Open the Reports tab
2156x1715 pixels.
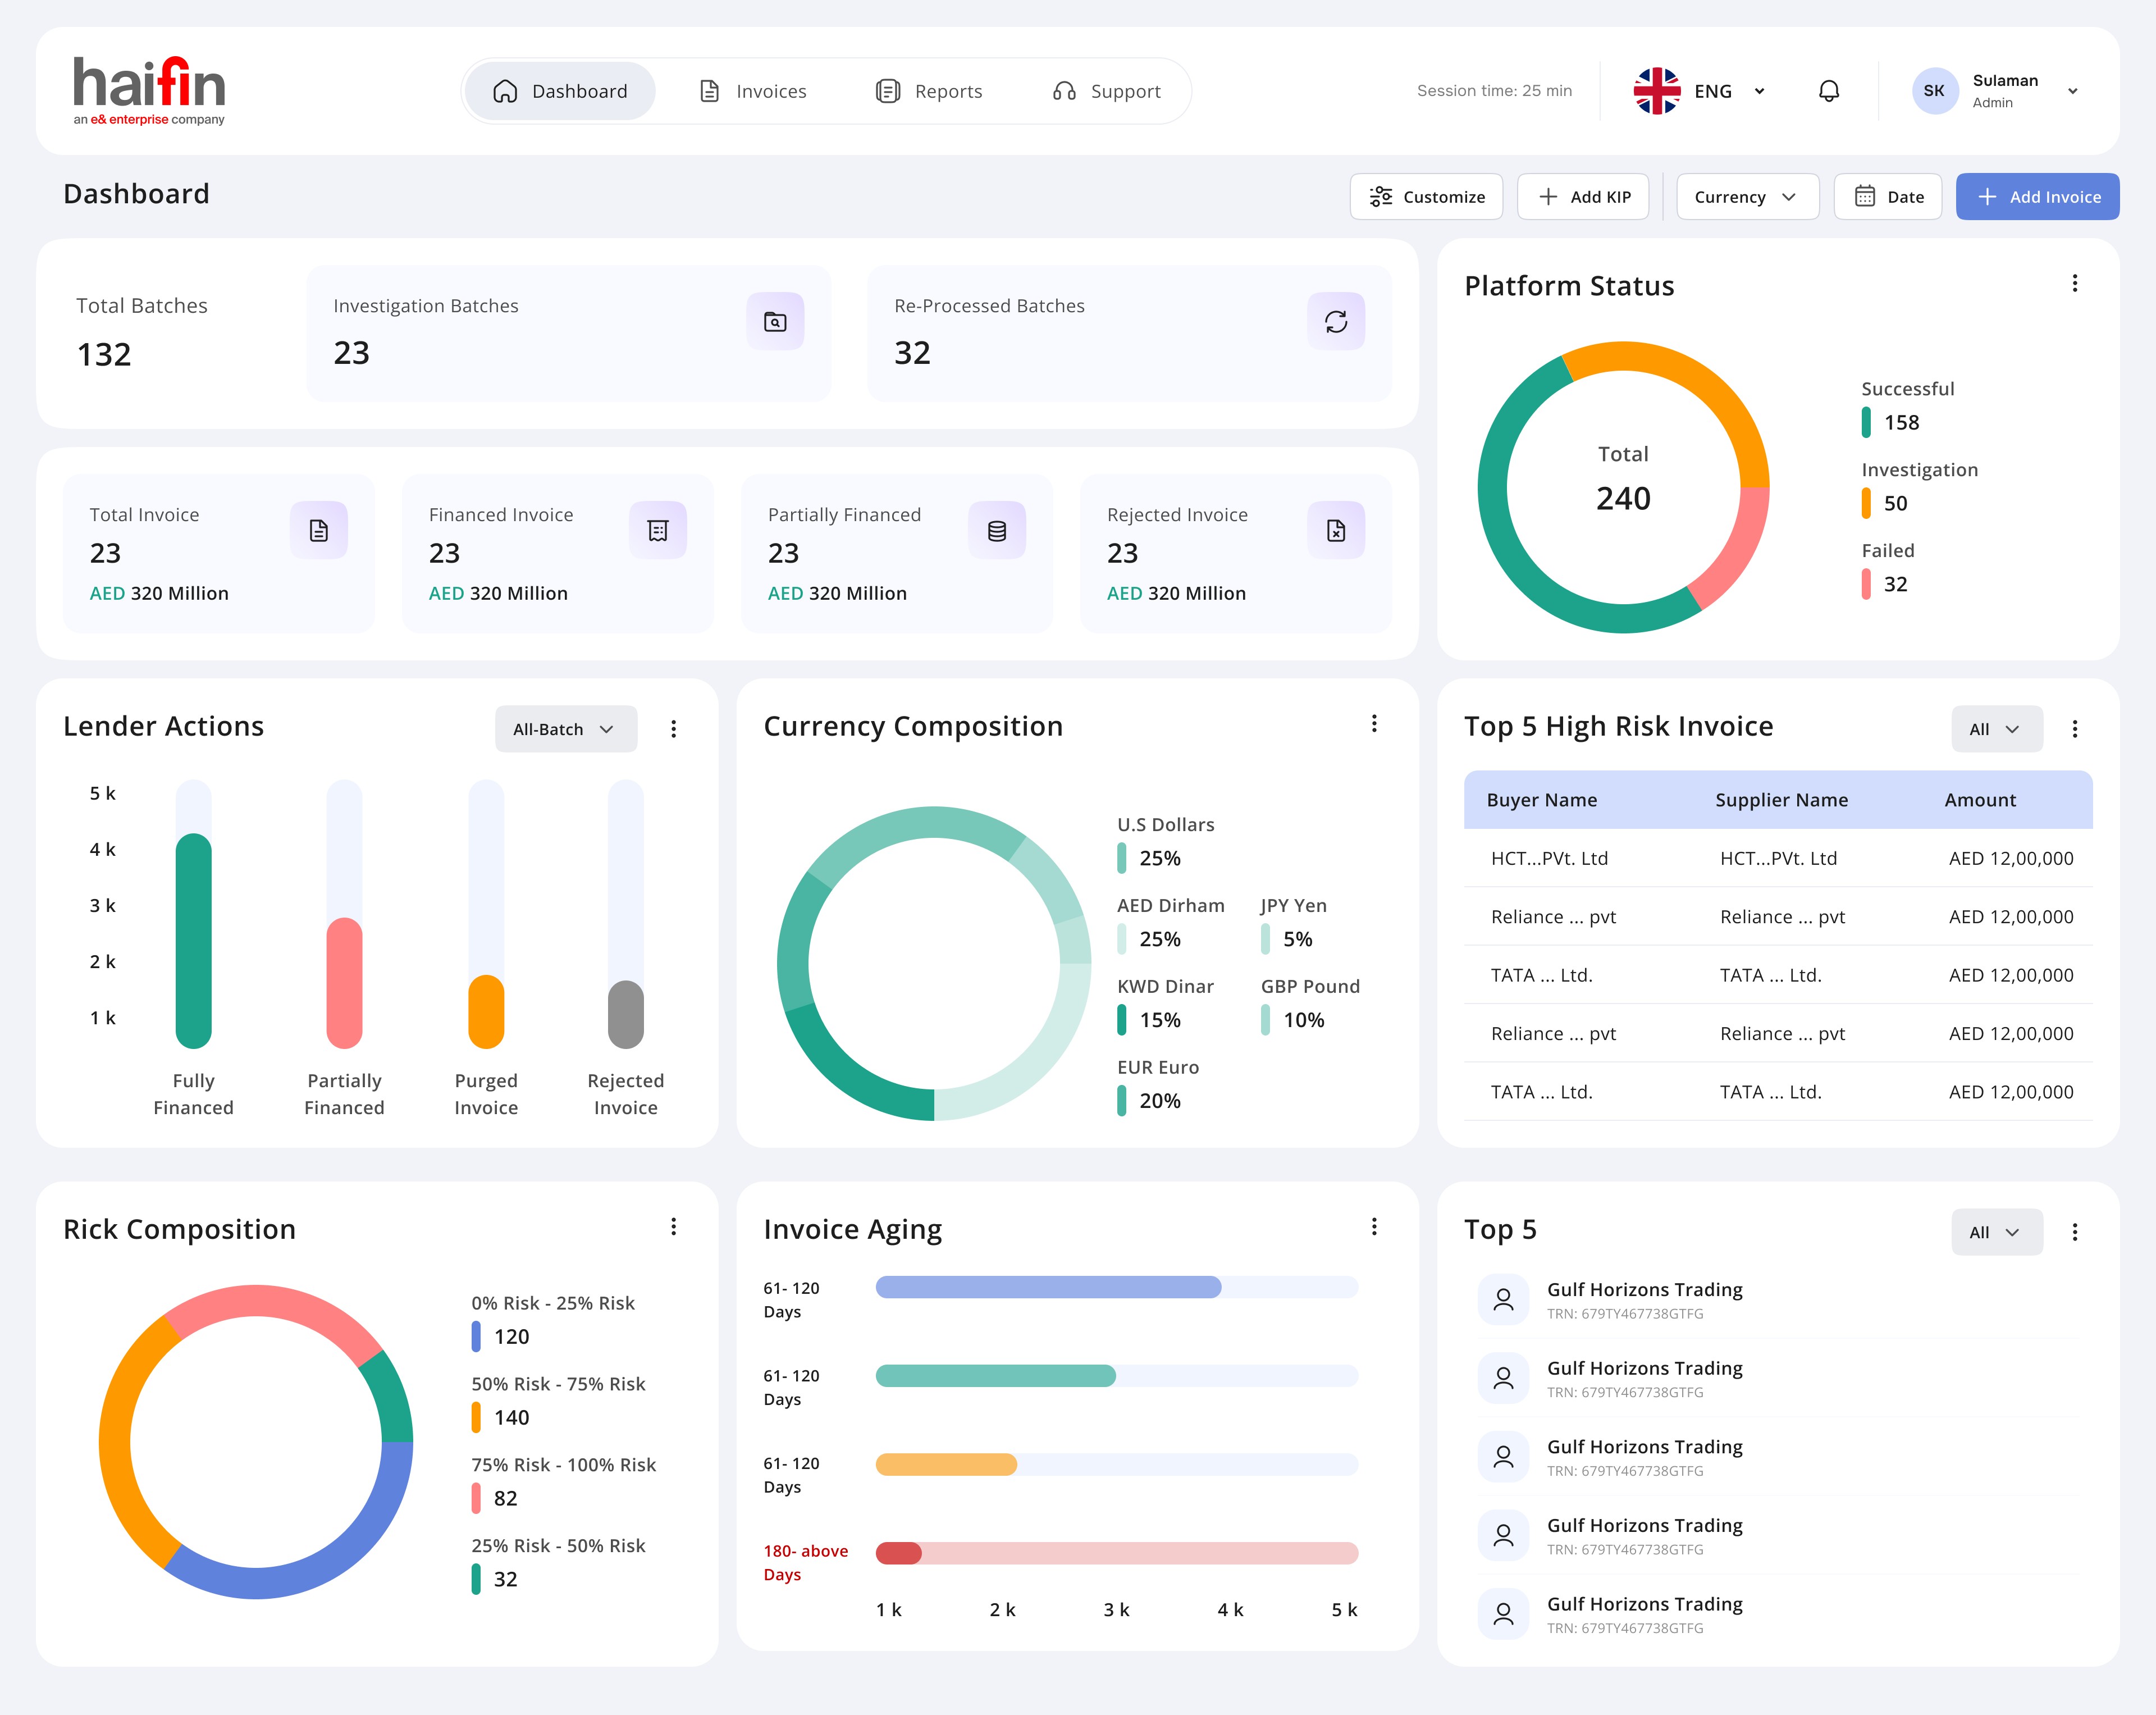929,91
